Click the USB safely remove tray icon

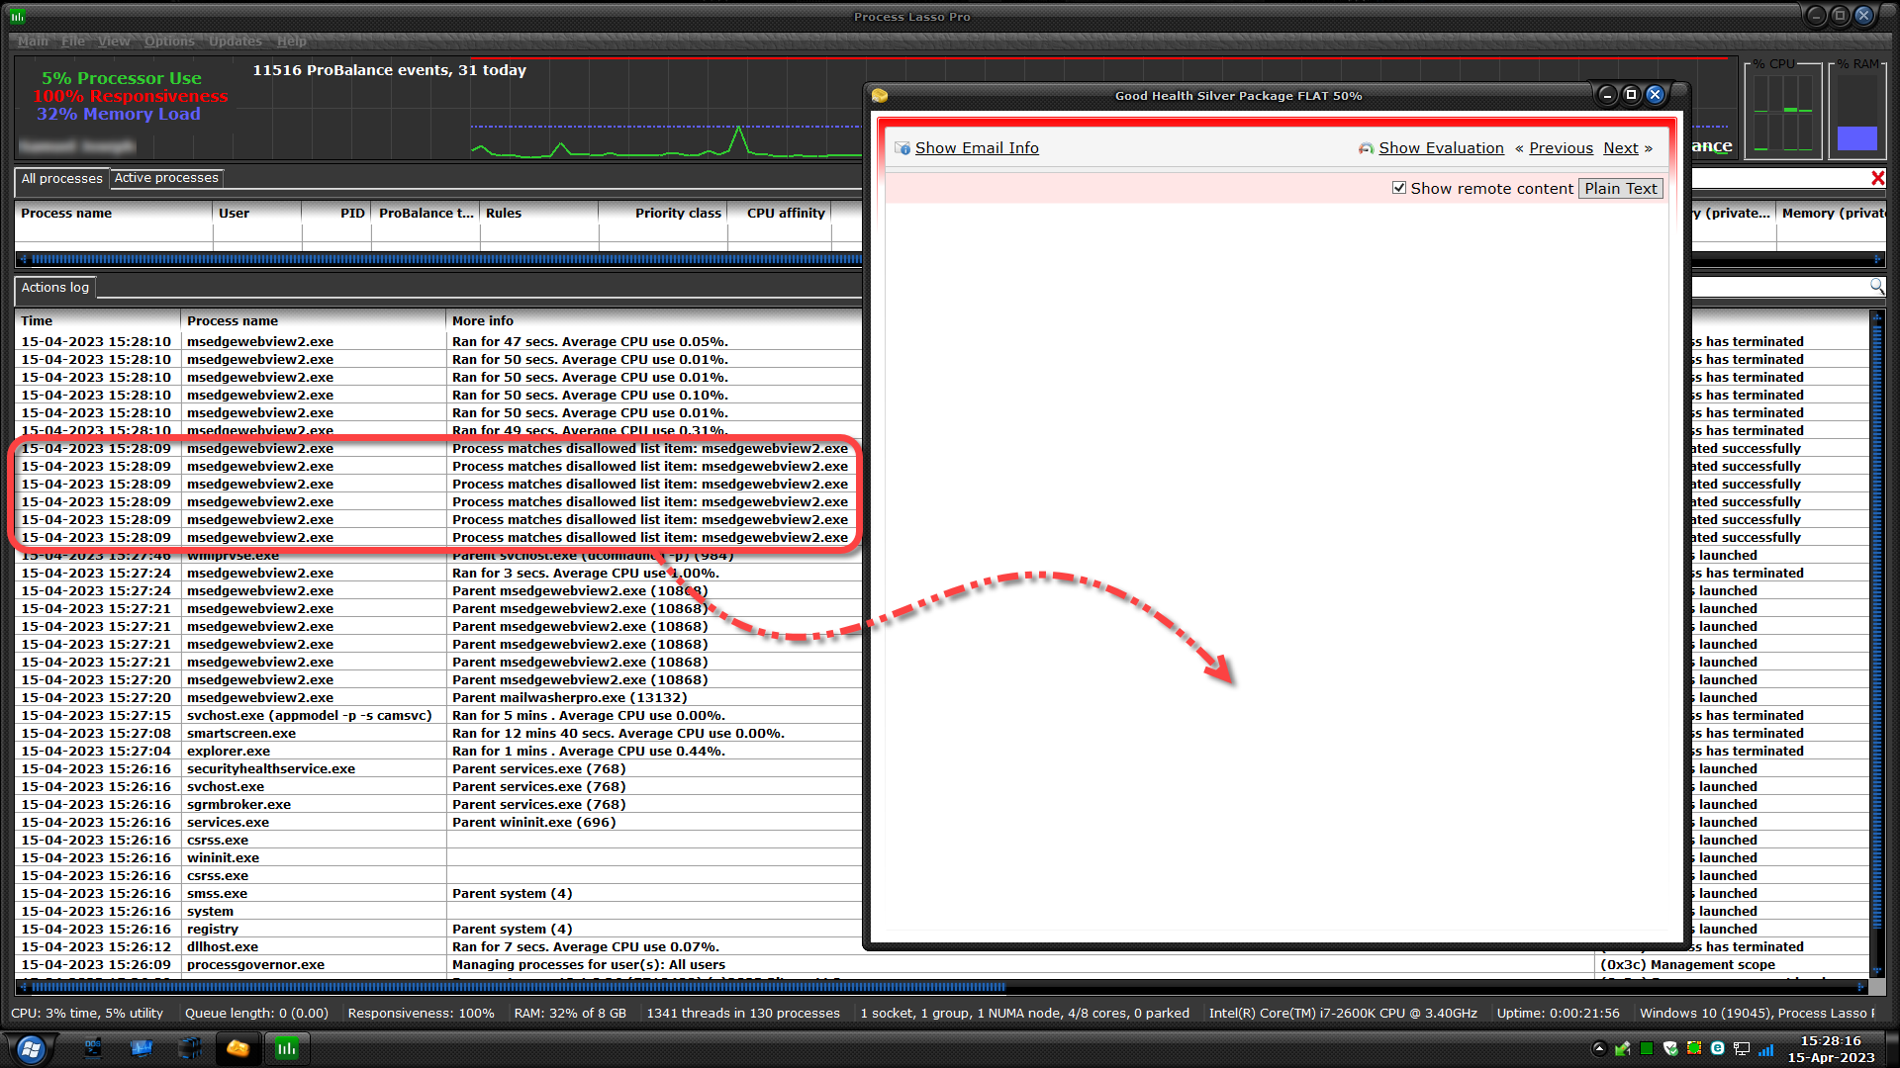1622,1048
